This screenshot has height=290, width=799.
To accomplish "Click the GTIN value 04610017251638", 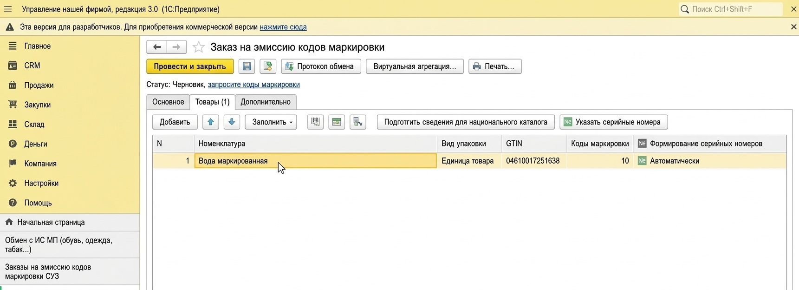I will click(x=533, y=161).
